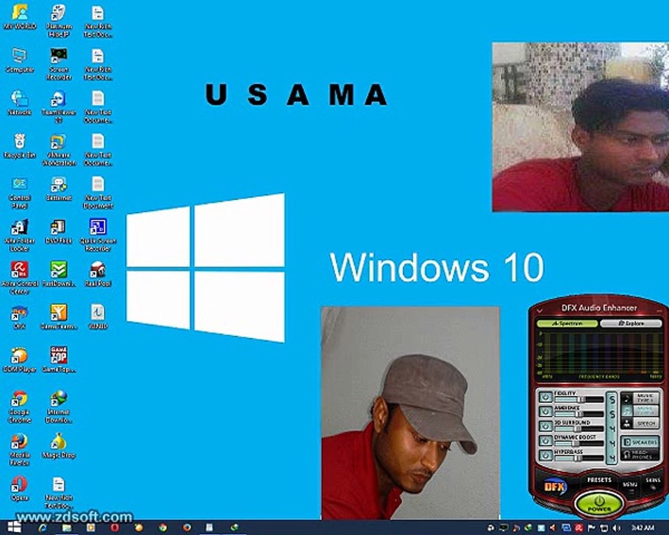Adjust the Ambience slider in DFX
669x535 pixels.
point(579,414)
